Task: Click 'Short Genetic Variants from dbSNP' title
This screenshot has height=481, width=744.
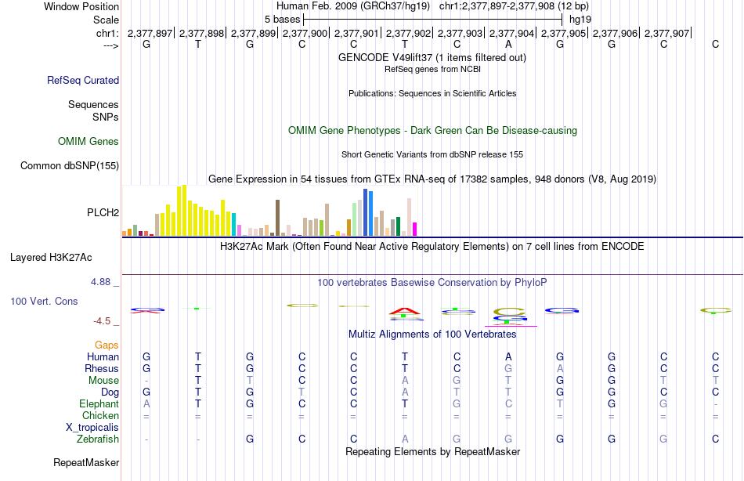Action: (432, 154)
